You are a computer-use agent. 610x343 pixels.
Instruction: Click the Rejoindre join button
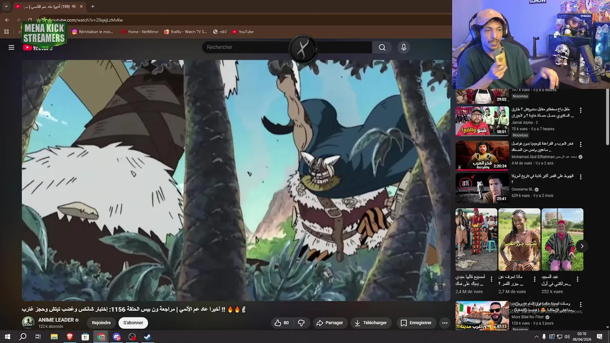pyautogui.click(x=101, y=323)
